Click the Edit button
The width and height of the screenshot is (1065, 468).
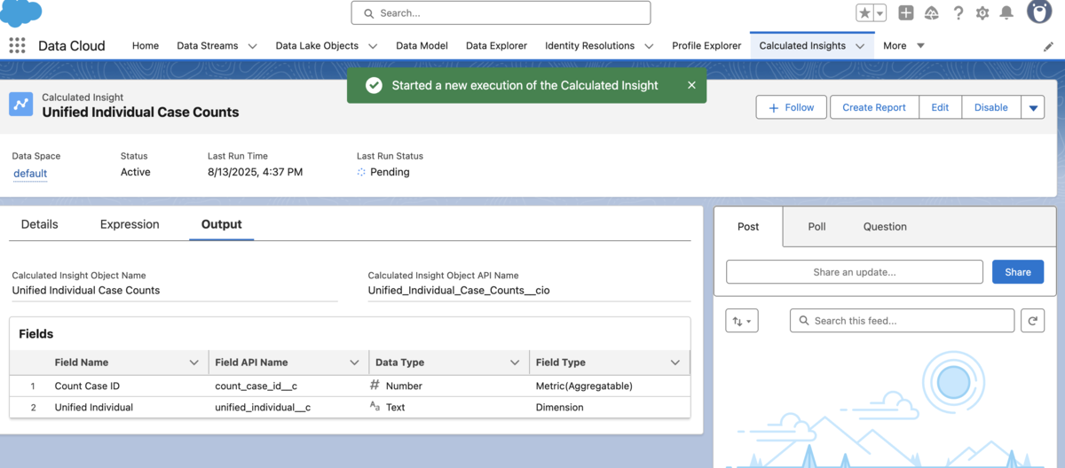(x=940, y=107)
